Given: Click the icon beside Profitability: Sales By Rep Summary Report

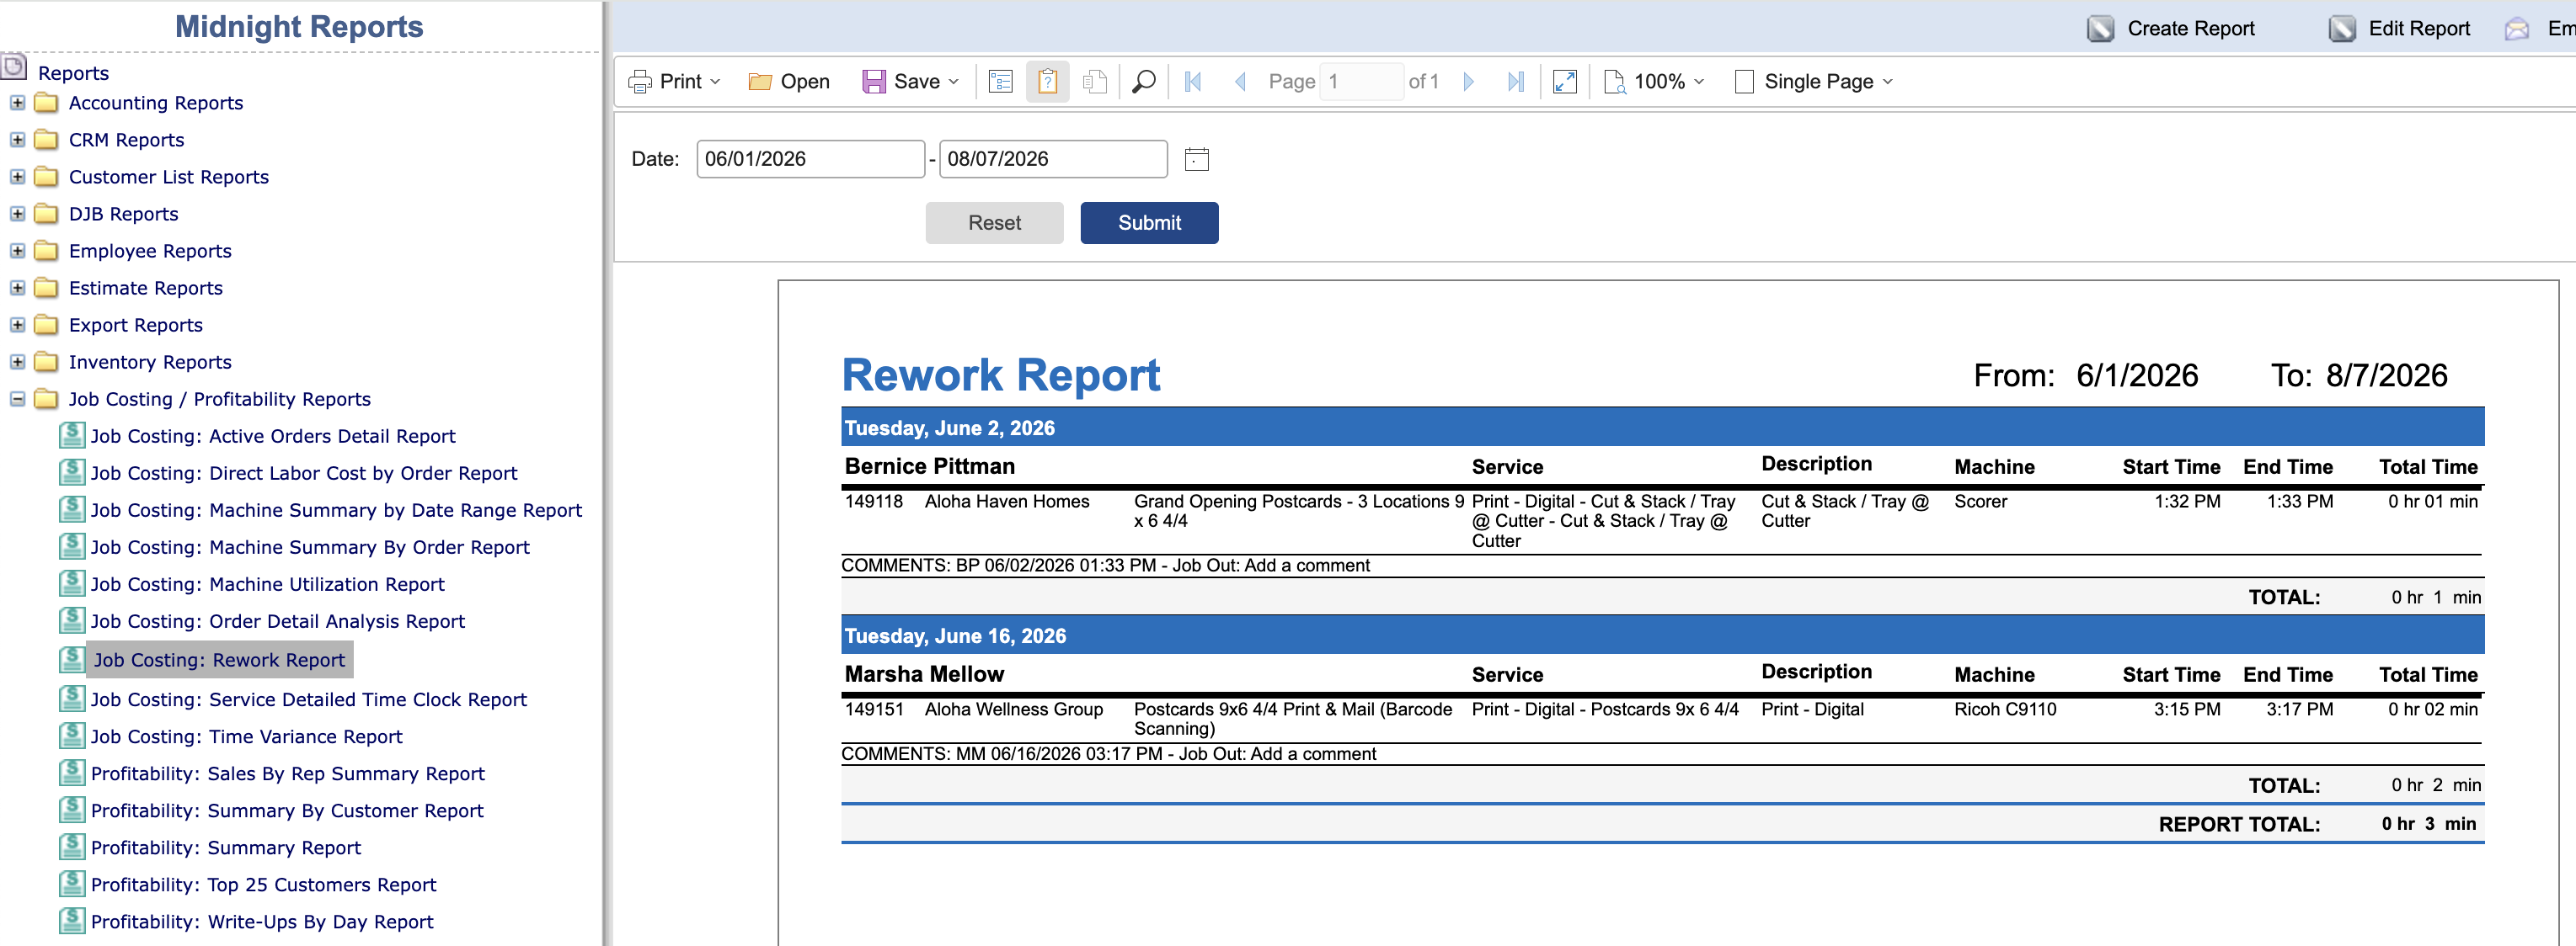Looking at the screenshot, I should tap(72, 773).
